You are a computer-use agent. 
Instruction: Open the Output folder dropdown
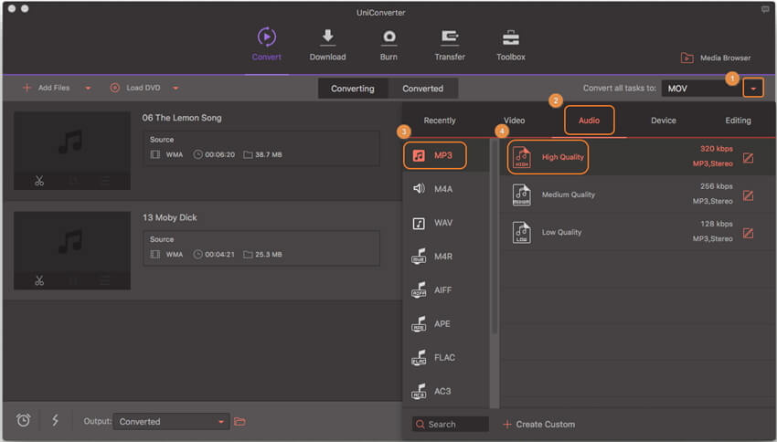(172, 422)
